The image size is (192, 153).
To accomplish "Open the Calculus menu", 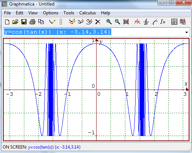I will point(87,13).
